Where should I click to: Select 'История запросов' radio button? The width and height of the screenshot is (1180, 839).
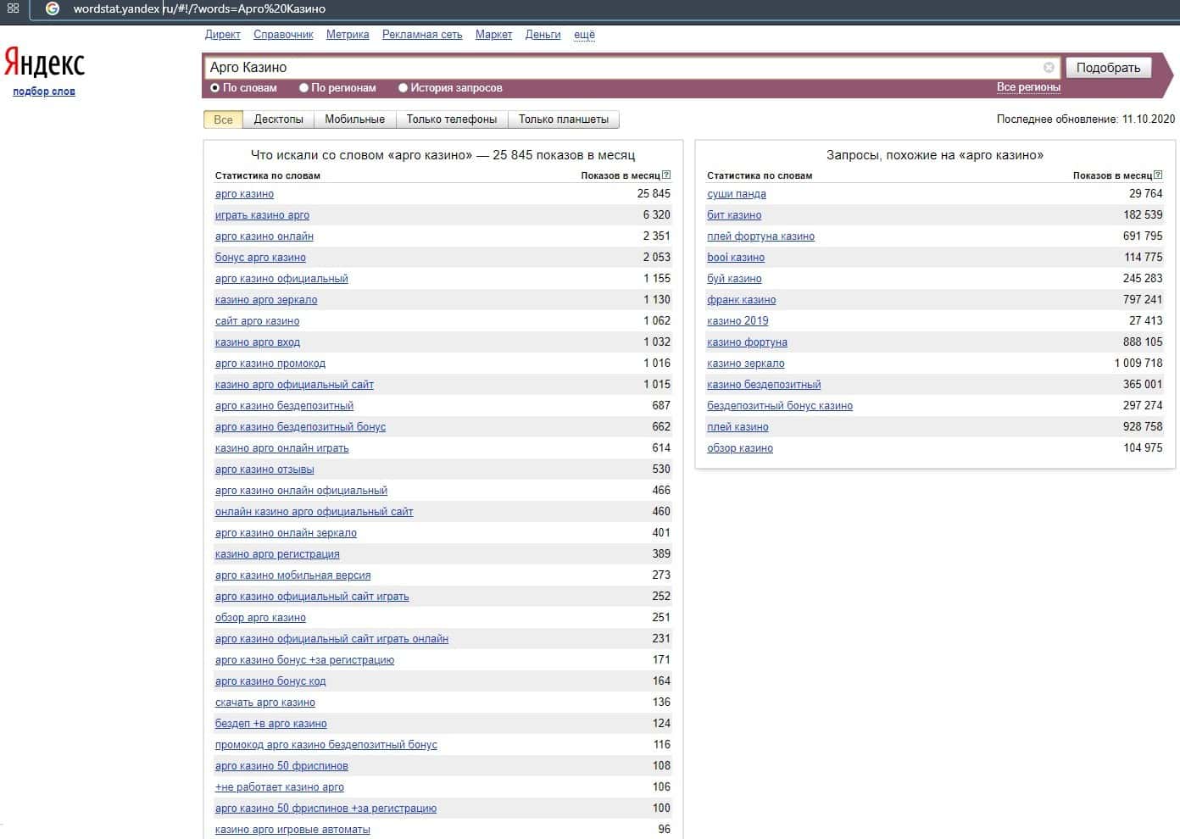tap(404, 88)
